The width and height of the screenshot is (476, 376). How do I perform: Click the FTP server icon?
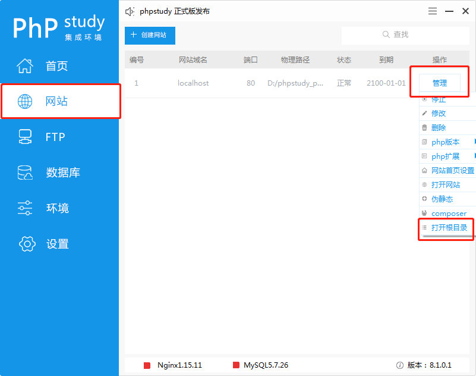tap(25, 137)
